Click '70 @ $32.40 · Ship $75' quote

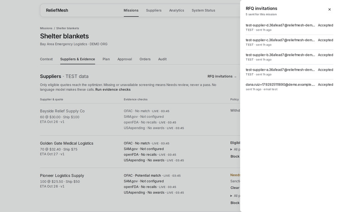click(x=58, y=149)
